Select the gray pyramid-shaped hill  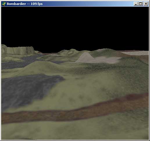click(x=85, y=57)
